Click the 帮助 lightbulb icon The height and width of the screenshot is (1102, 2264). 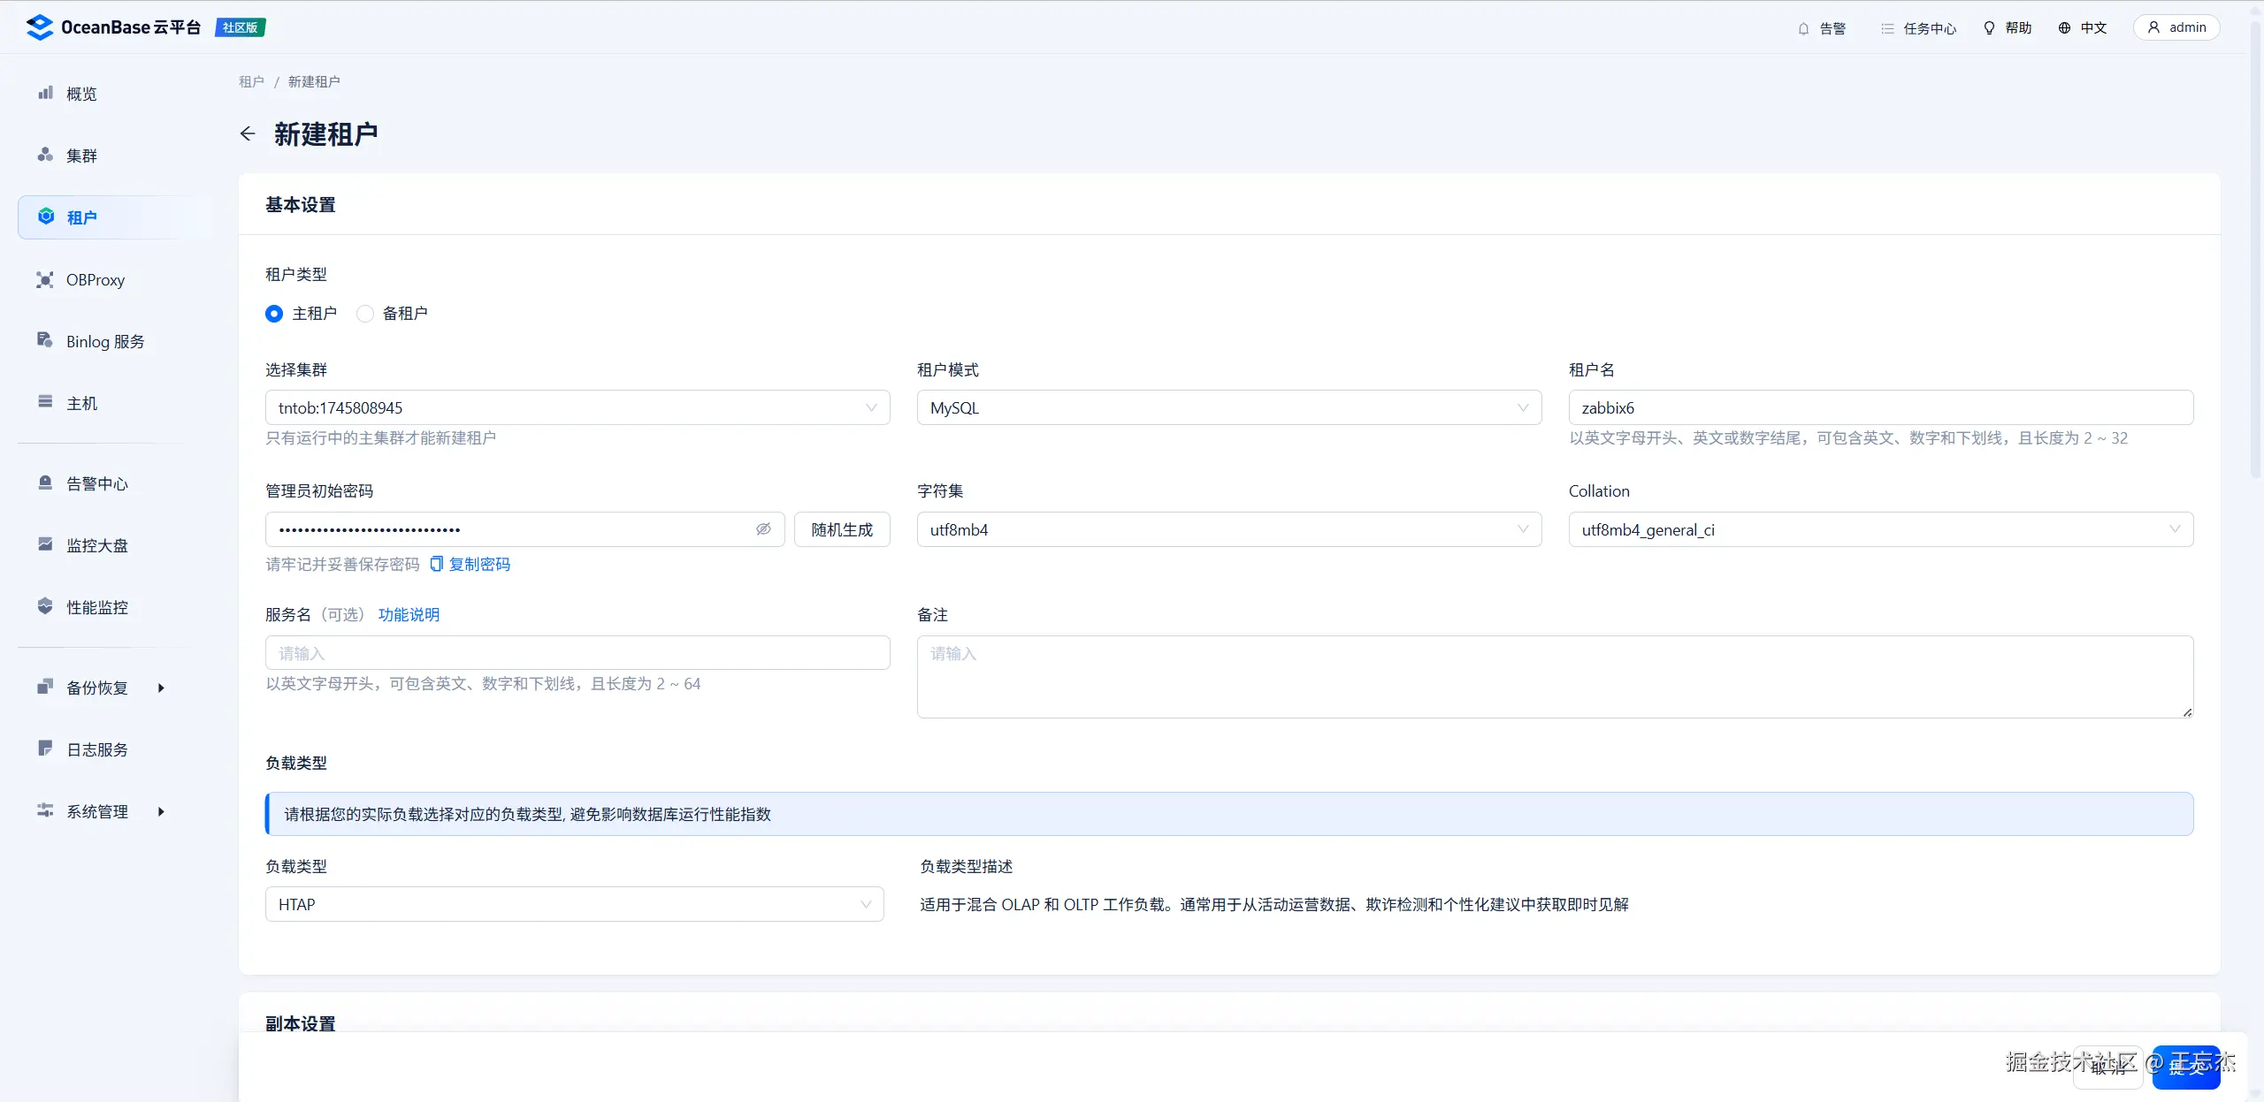point(1989,28)
